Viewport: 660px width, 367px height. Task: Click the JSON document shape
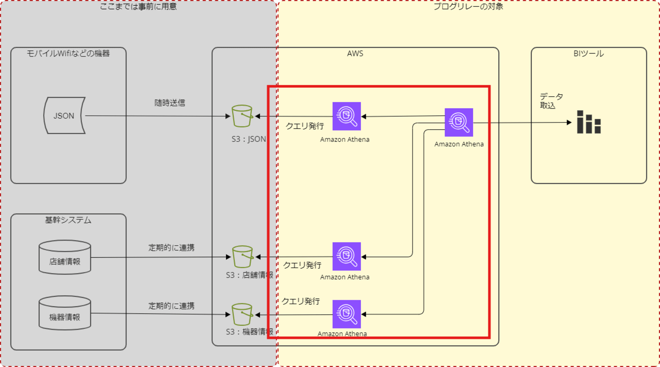pos(65,115)
